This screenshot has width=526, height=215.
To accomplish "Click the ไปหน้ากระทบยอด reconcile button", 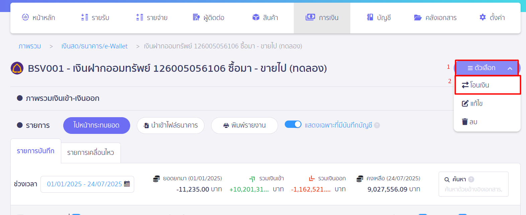I will (x=97, y=126).
